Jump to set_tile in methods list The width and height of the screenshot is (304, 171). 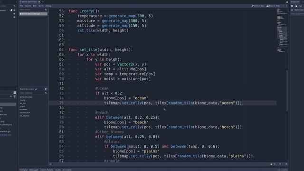point(23,104)
